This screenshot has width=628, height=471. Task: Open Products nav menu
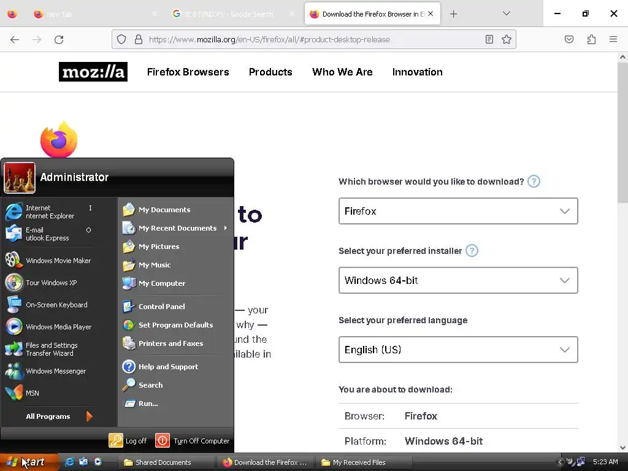point(270,72)
